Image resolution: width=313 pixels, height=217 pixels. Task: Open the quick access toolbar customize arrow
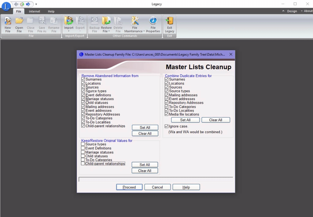(x=36, y=4)
